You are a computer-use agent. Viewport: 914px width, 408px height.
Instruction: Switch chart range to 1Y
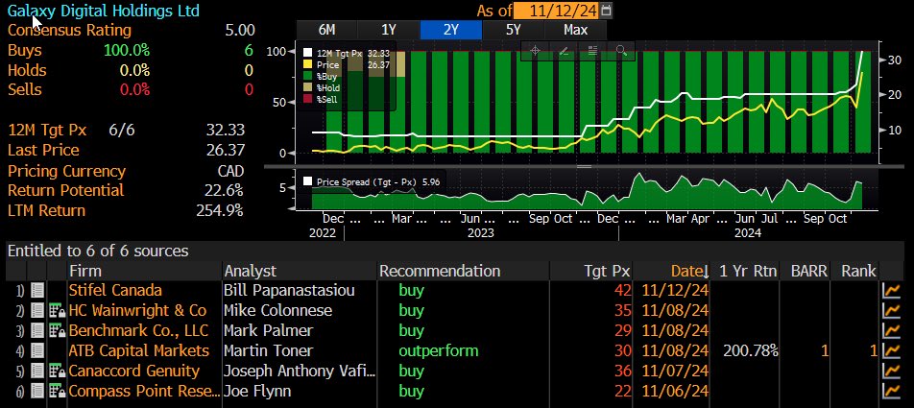tap(389, 30)
